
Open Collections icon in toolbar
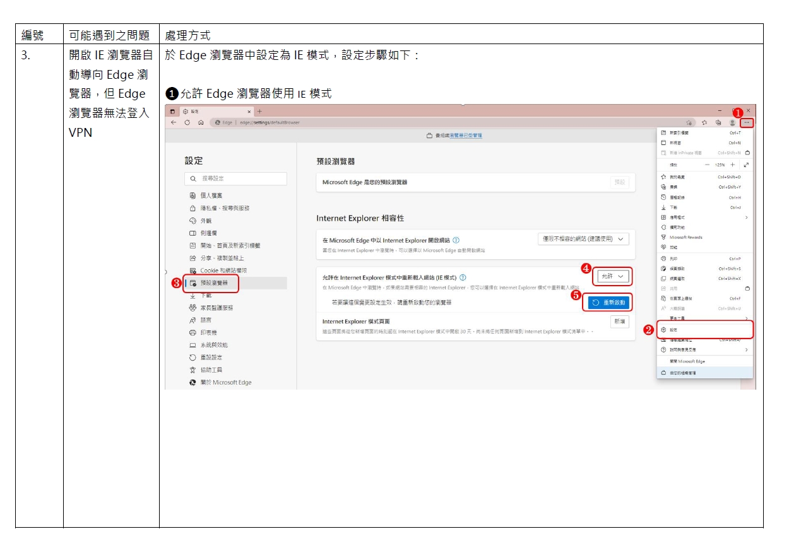[718, 122]
